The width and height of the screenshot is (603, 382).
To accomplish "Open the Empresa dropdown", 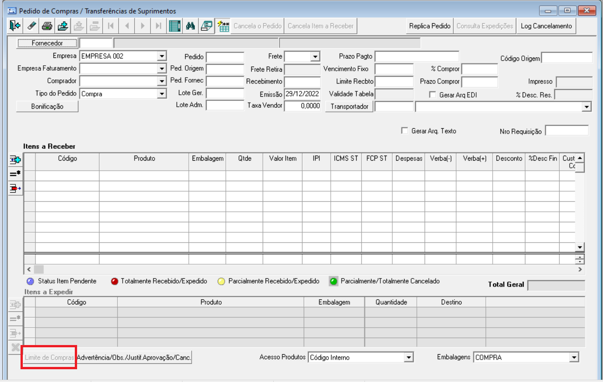I will pos(161,56).
